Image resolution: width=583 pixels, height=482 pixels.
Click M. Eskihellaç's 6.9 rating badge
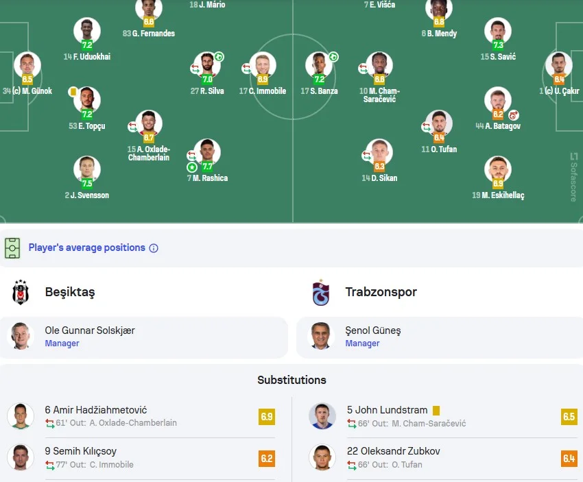(498, 184)
